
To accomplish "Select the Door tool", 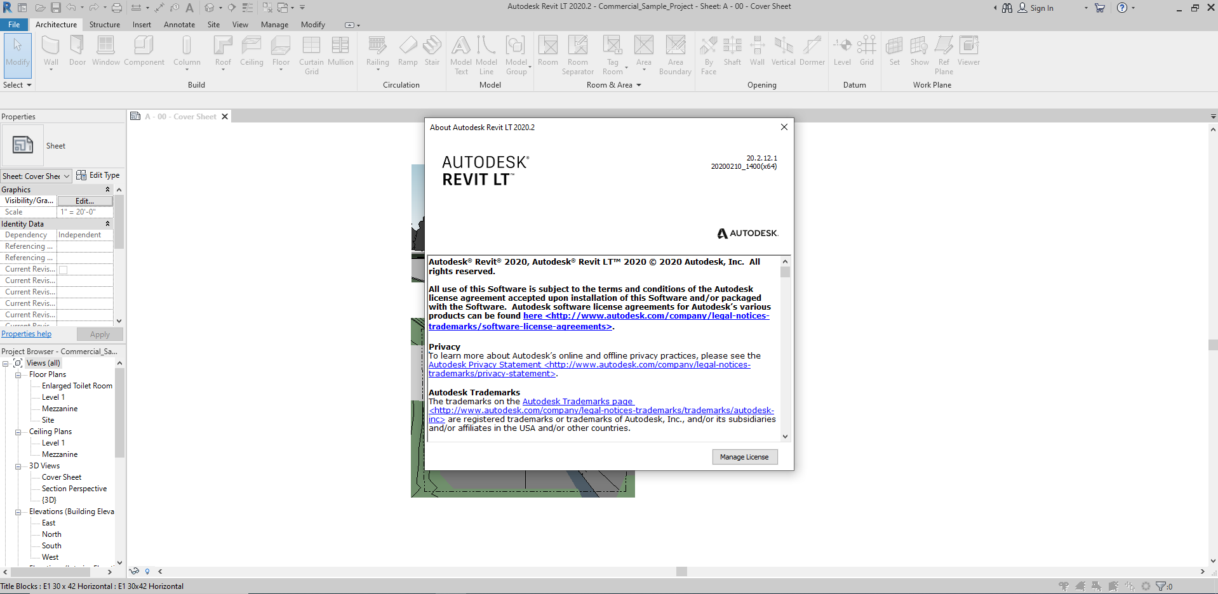I will 77,51.
